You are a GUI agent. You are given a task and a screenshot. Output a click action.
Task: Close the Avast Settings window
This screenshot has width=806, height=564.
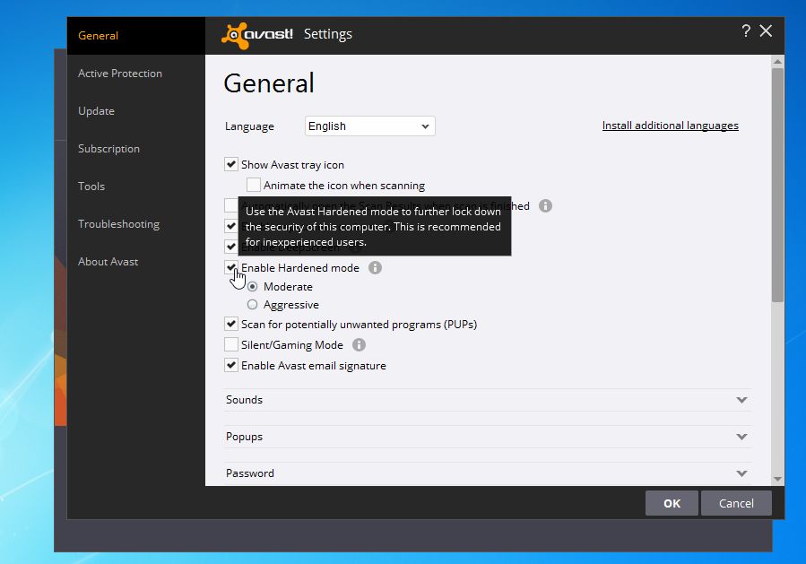(766, 31)
